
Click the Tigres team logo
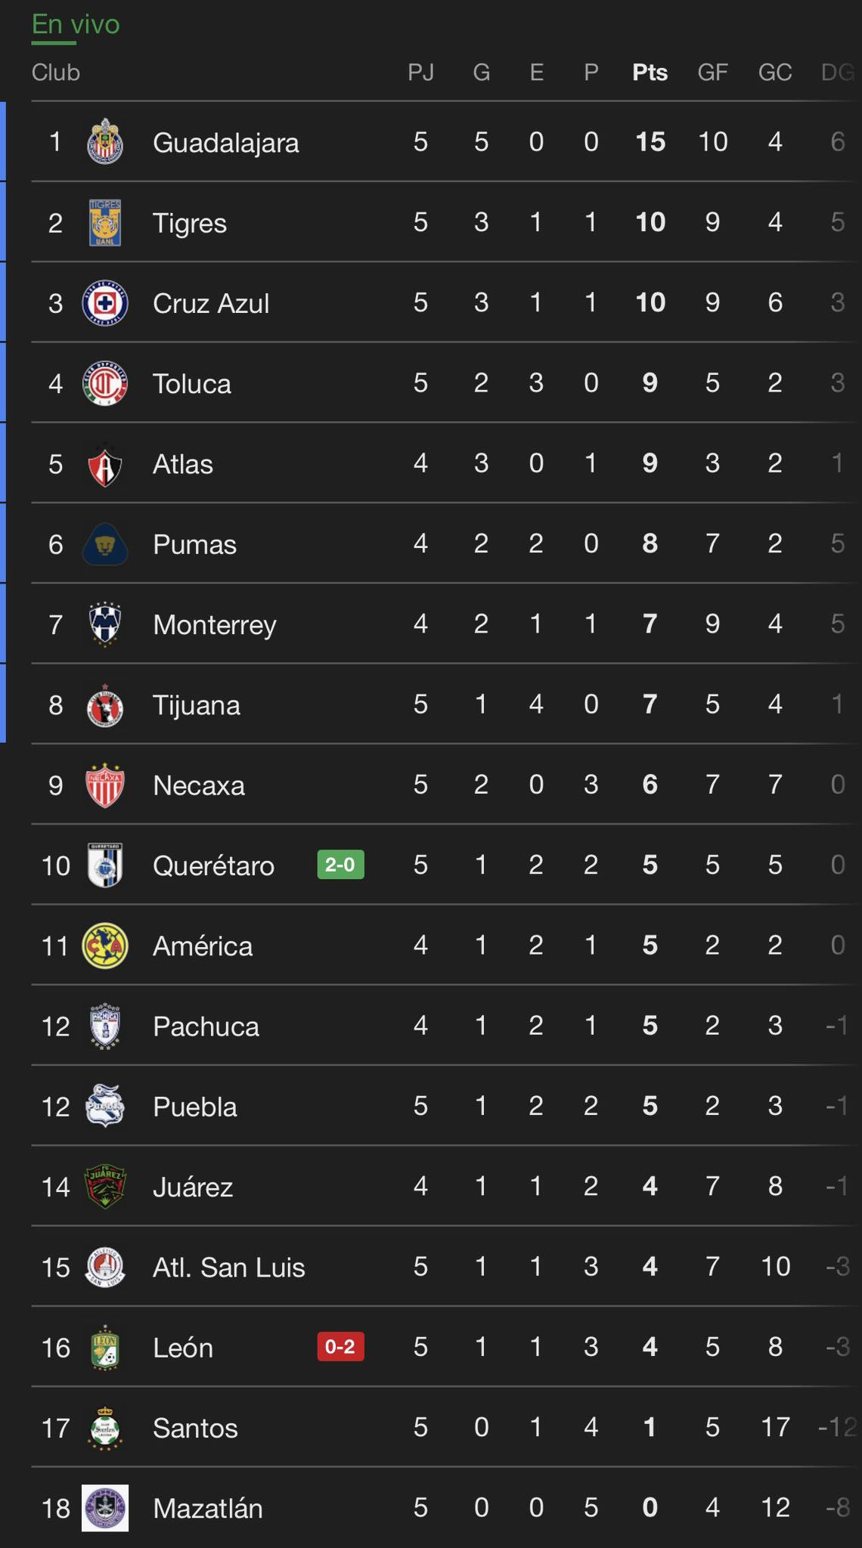104,223
